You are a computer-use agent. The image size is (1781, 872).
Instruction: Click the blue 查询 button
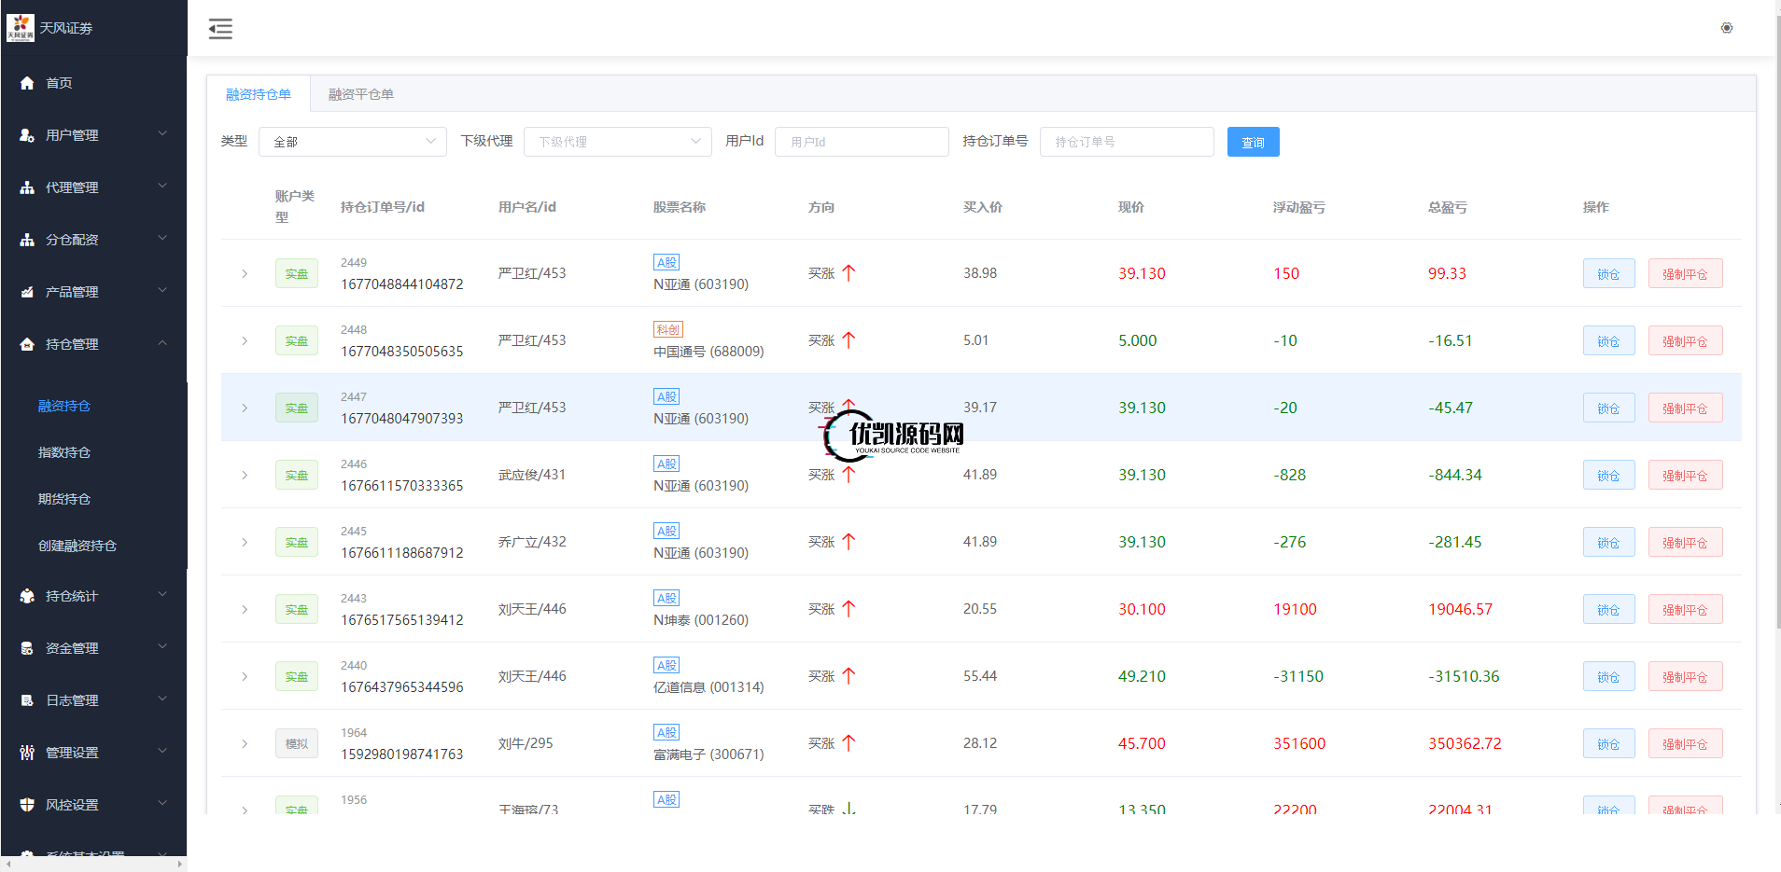point(1253,142)
